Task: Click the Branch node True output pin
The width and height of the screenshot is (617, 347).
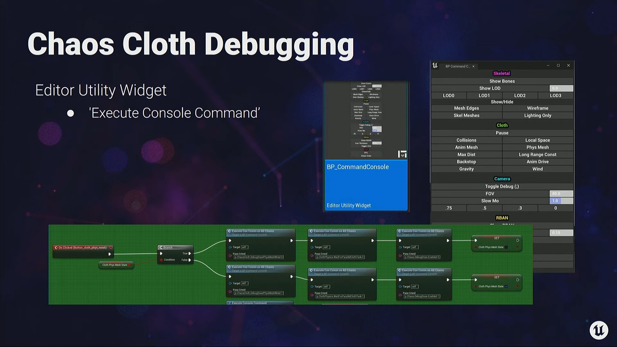Action: click(190, 253)
